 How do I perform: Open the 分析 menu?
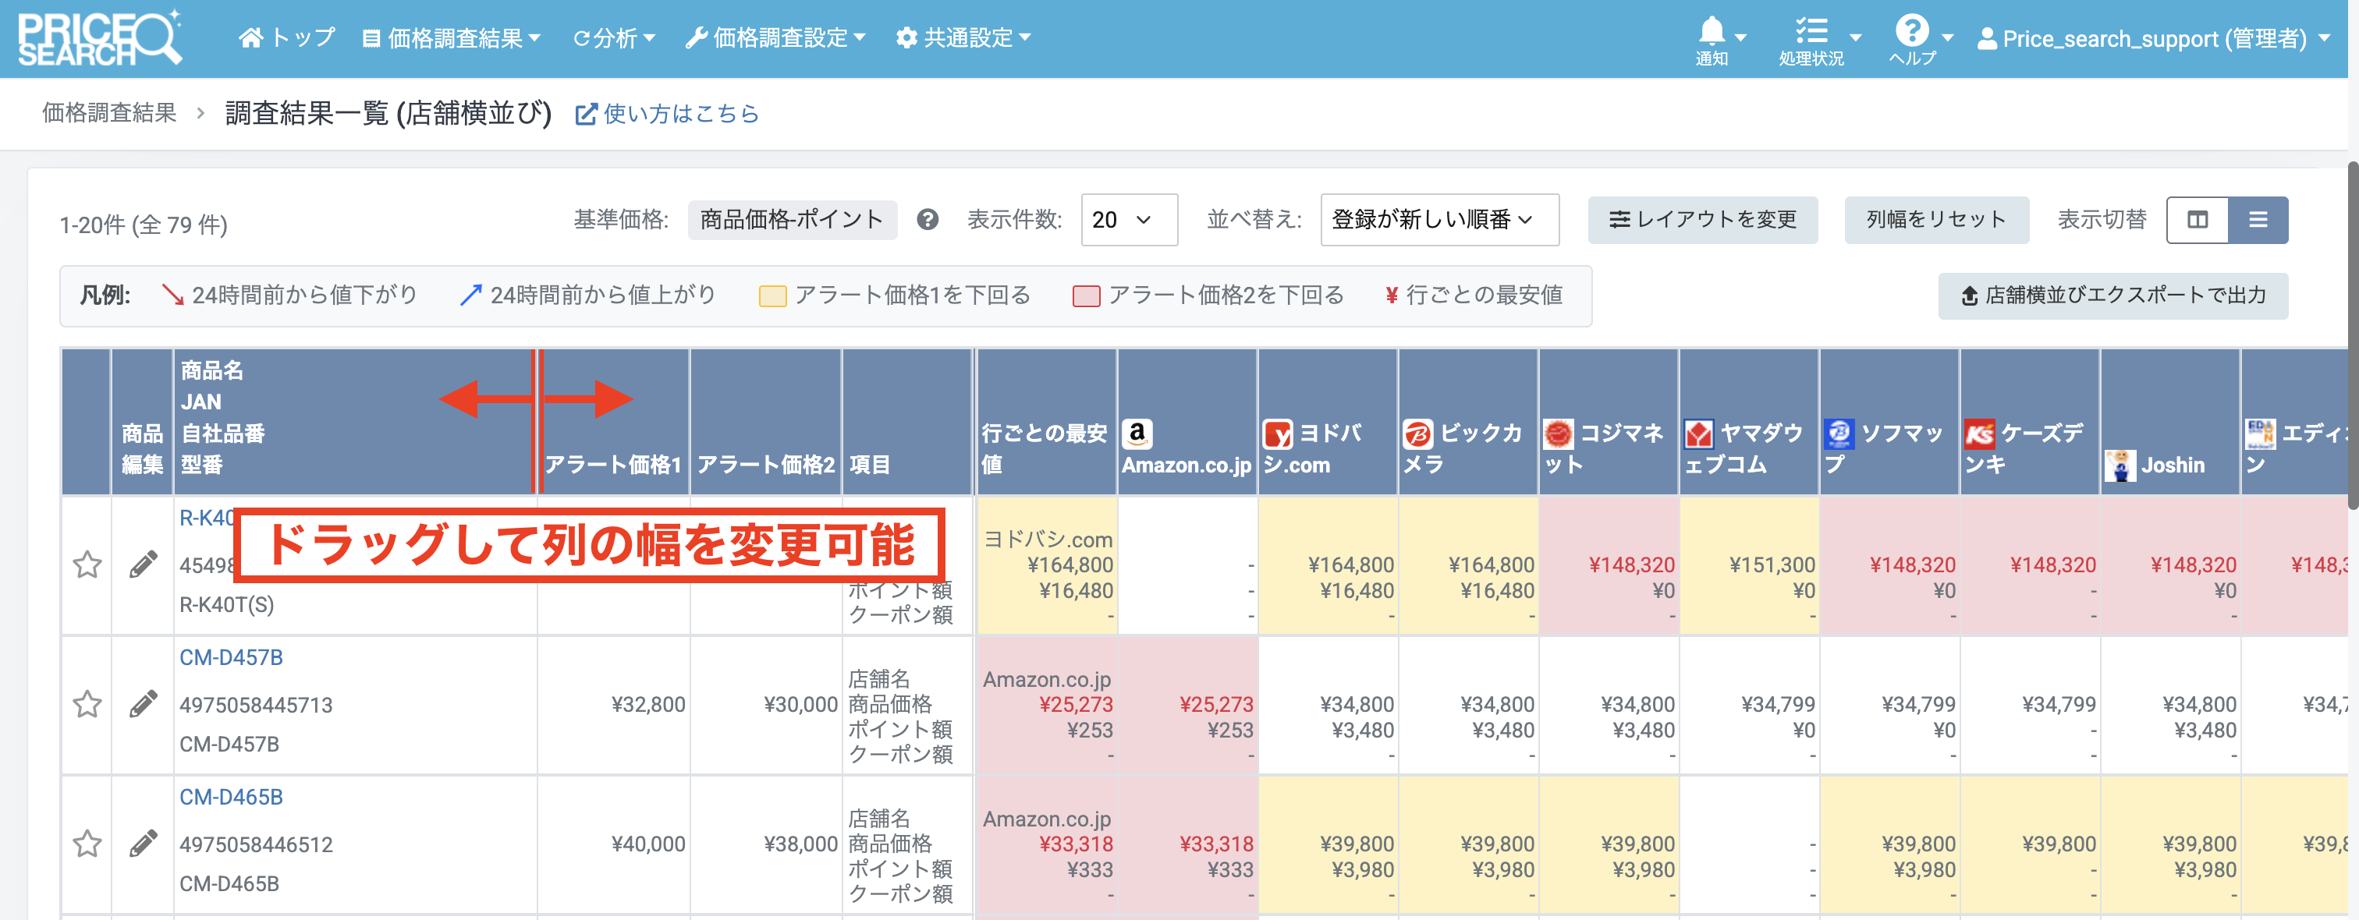tap(614, 37)
